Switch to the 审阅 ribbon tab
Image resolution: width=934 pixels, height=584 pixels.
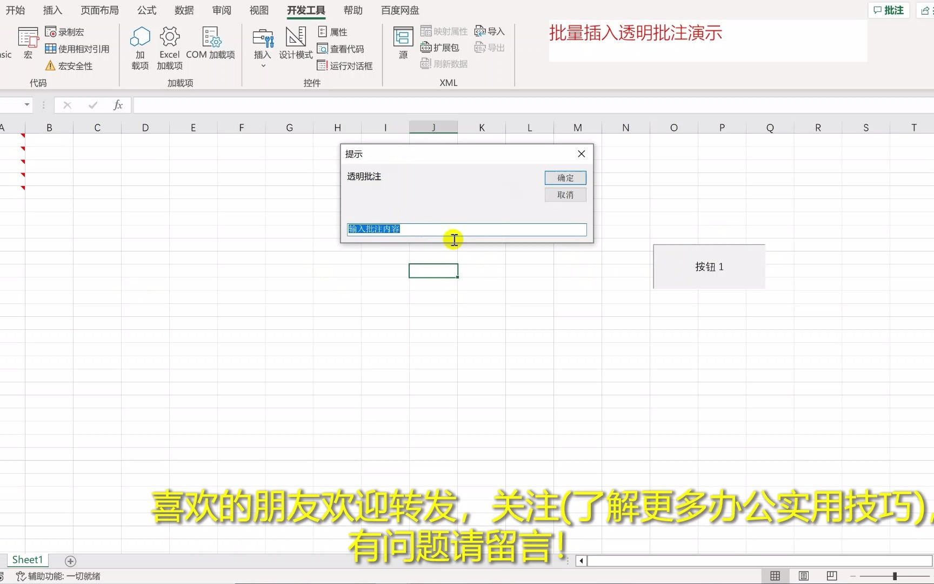[221, 10]
